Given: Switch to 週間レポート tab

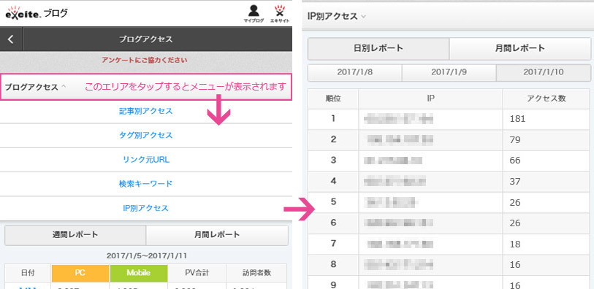Looking at the screenshot, I should click(75, 234).
